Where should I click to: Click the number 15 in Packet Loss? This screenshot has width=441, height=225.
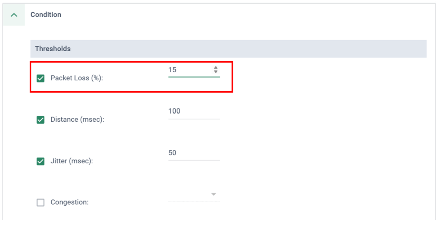172,70
